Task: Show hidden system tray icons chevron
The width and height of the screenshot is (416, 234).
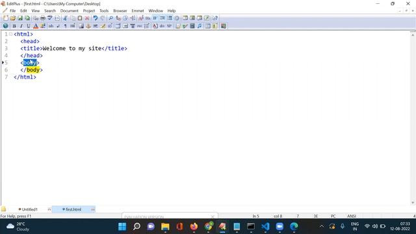Action: pos(322,227)
